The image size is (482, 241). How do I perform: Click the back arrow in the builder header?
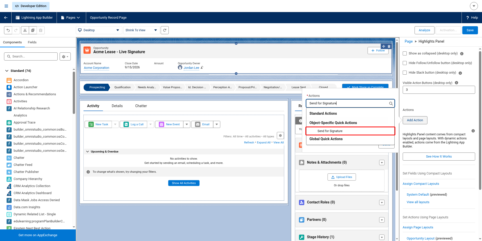pyautogui.click(x=6, y=18)
